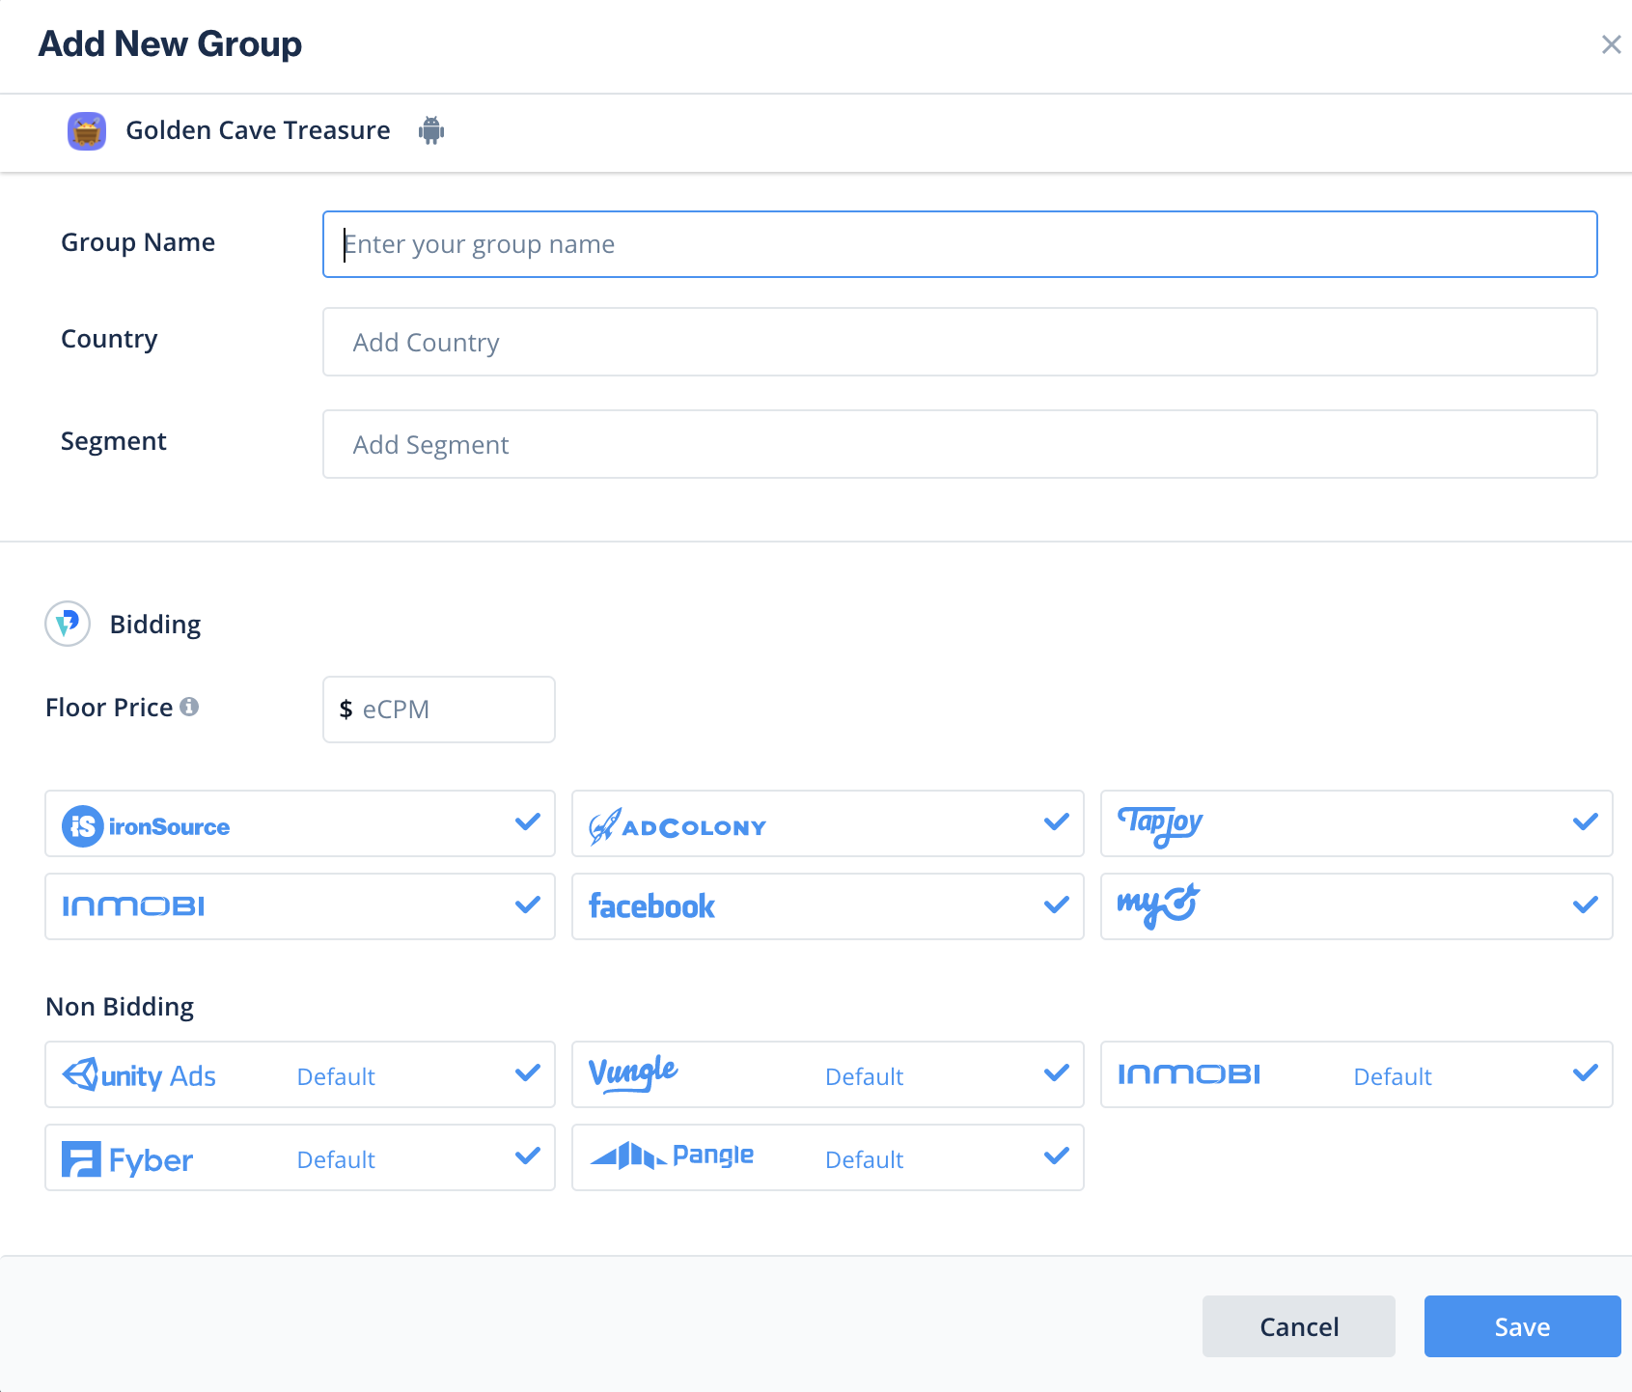The width and height of the screenshot is (1632, 1392).
Task: Click the Android platform icon
Action: click(431, 130)
